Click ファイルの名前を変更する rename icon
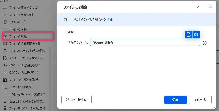Viewport: 219px width, 111px height. (x=5, y=44)
